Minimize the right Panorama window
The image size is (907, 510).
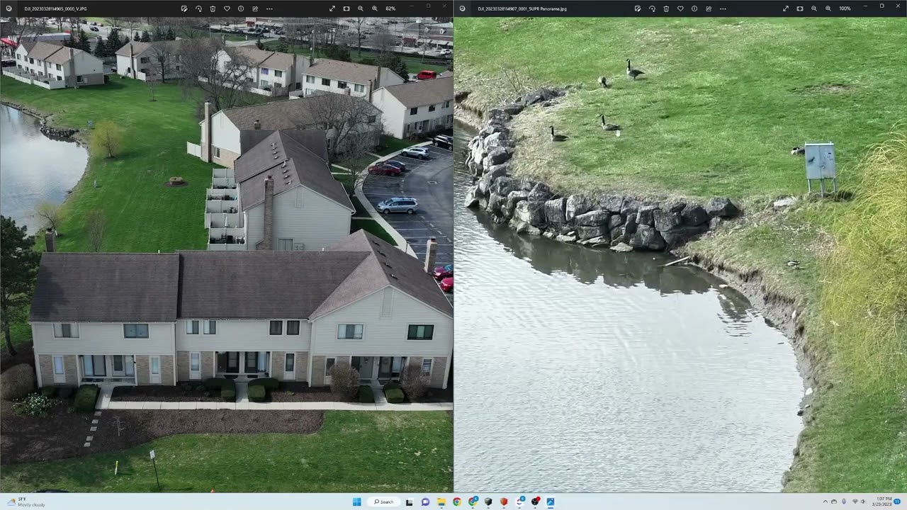[x=865, y=6]
